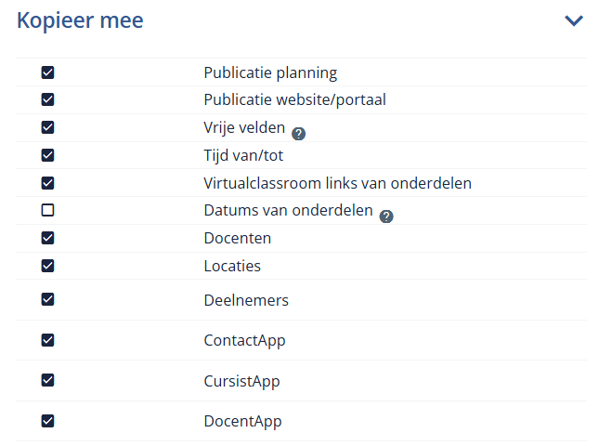
Task: Collapse the Kopieer mee section chevron
Action: pyautogui.click(x=574, y=20)
